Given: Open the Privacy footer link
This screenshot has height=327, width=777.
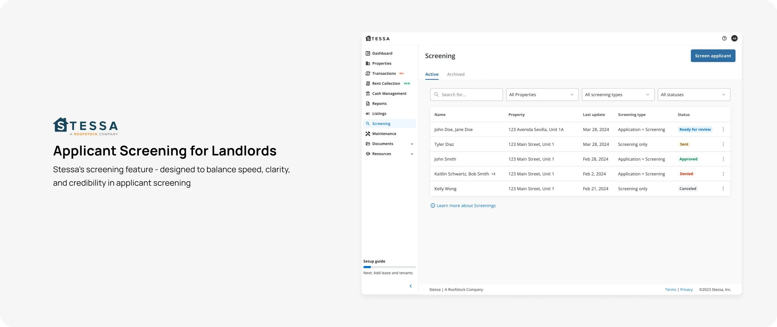Looking at the screenshot, I should coord(686,290).
